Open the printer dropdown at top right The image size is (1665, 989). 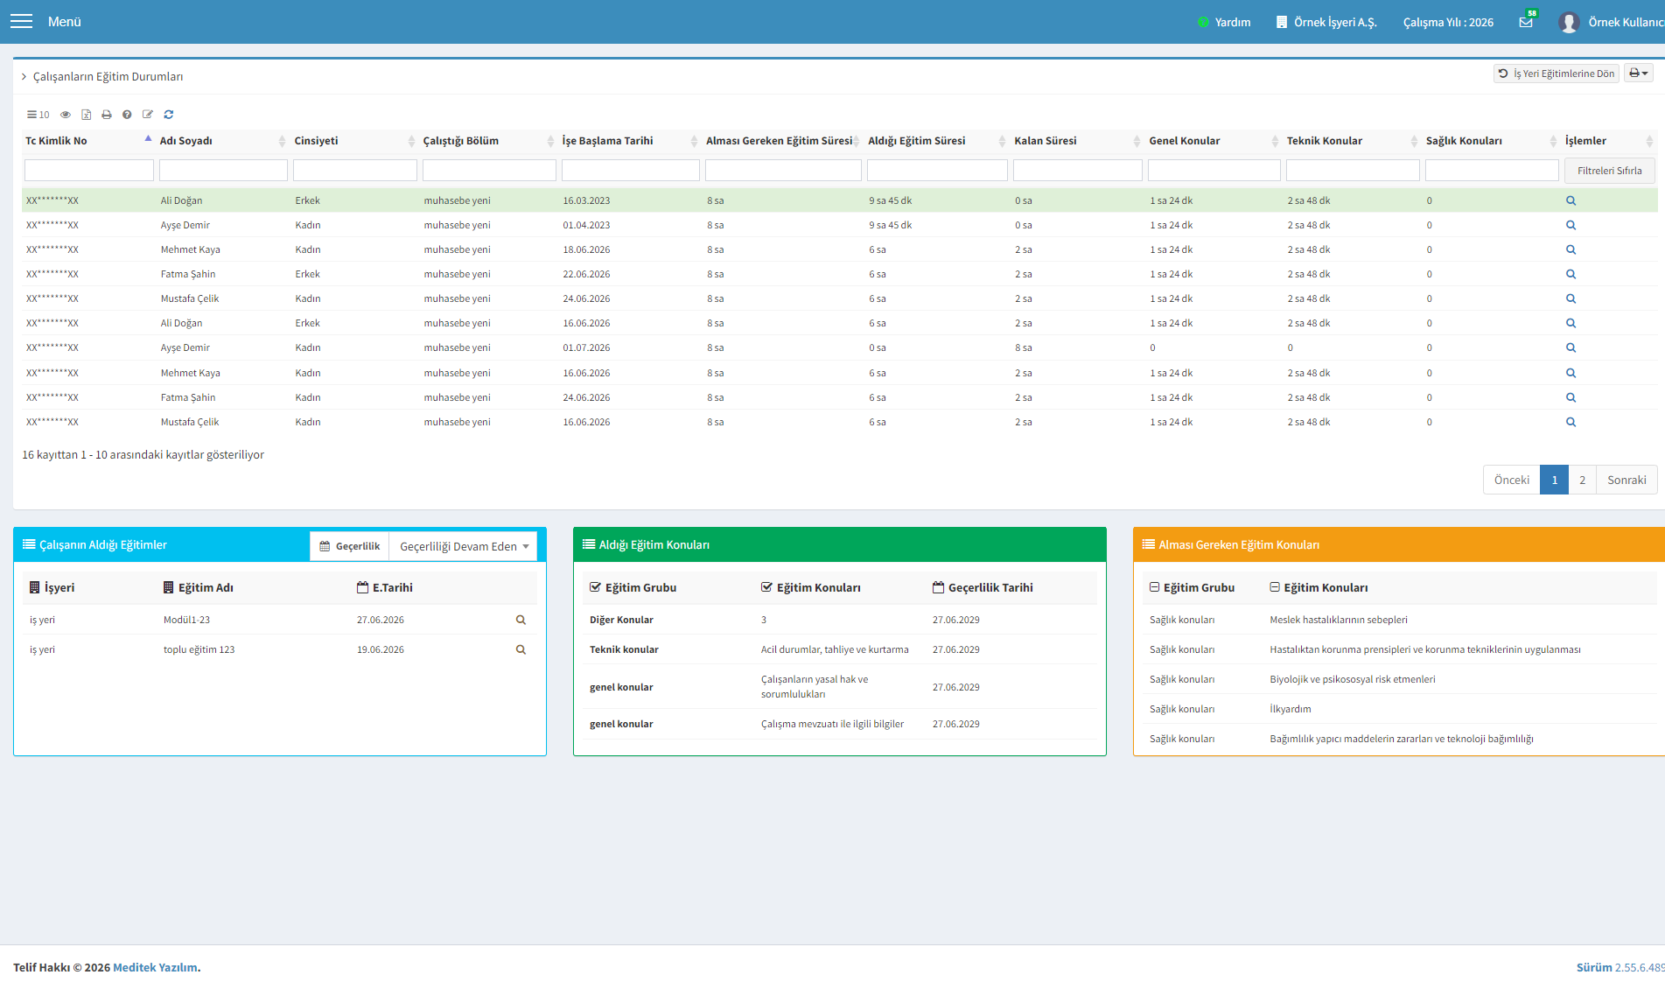pyautogui.click(x=1639, y=74)
